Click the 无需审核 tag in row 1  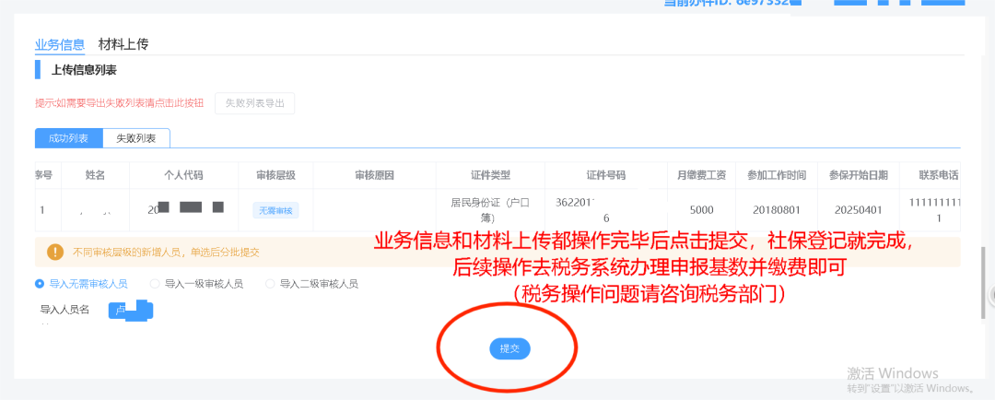tap(275, 210)
